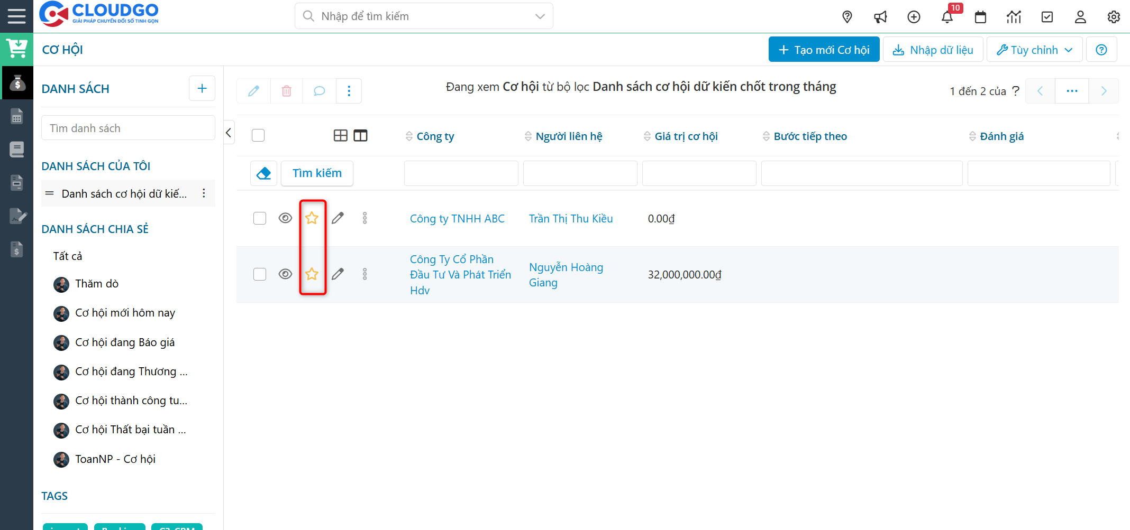Screen dimensions: 1130x530
Task: Collapse the left list panel with the chevron
Action: point(228,133)
